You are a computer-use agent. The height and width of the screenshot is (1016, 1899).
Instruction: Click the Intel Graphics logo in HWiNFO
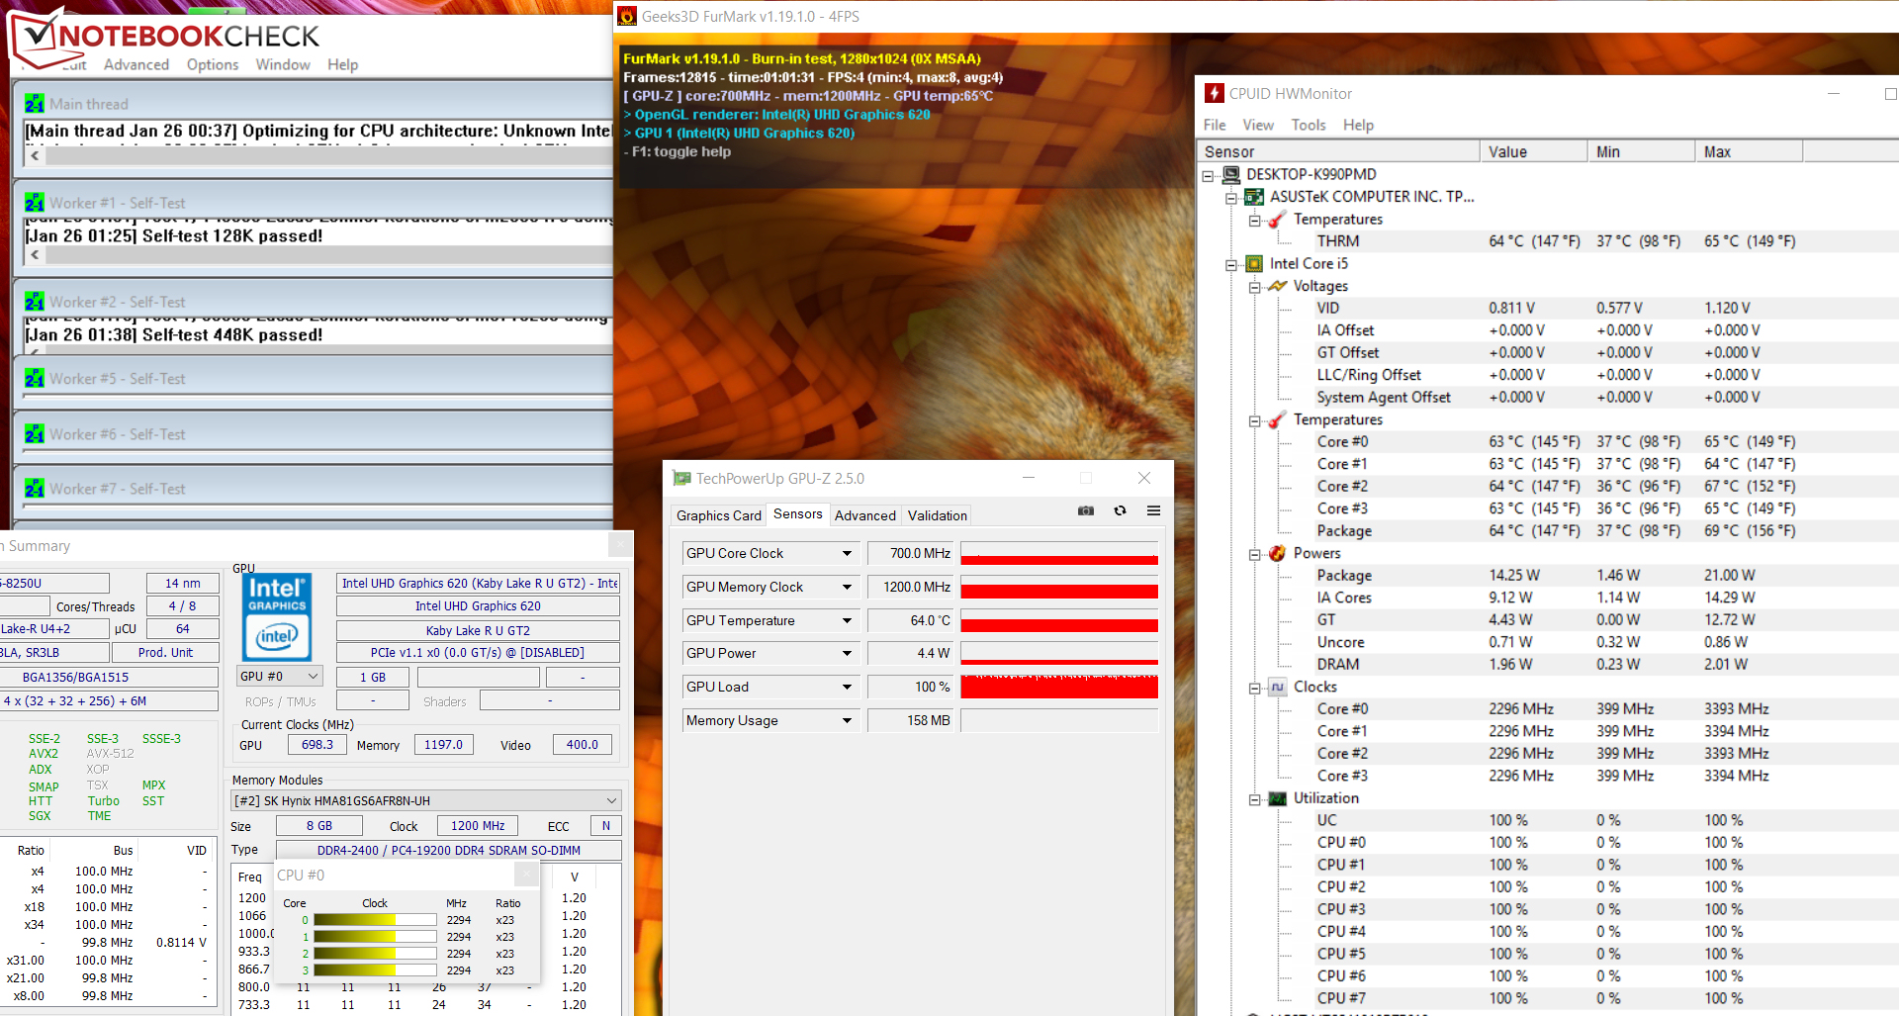coord(277,617)
